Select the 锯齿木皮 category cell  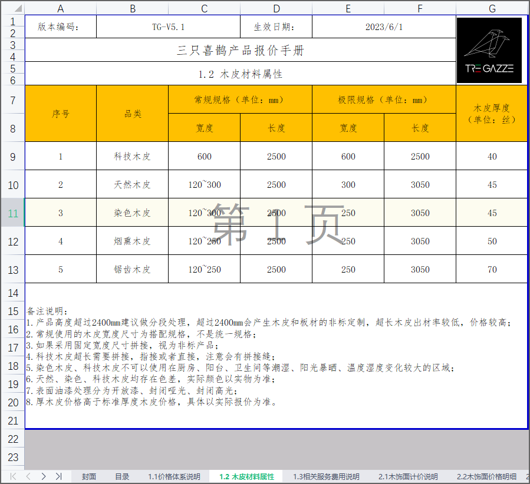click(x=133, y=269)
